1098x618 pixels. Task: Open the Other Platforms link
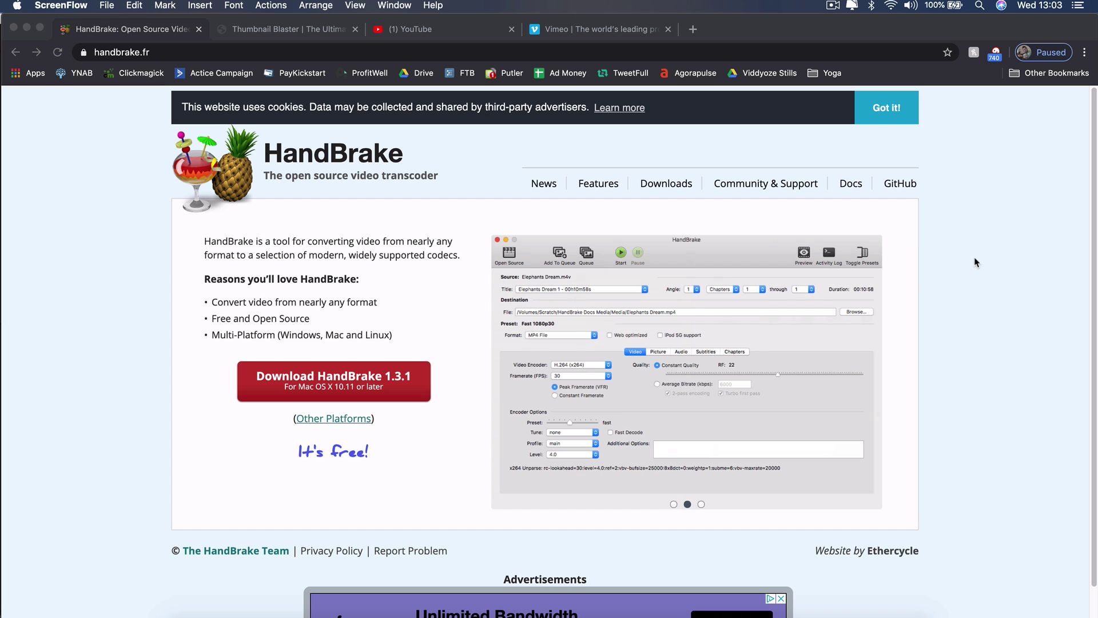[333, 419]
